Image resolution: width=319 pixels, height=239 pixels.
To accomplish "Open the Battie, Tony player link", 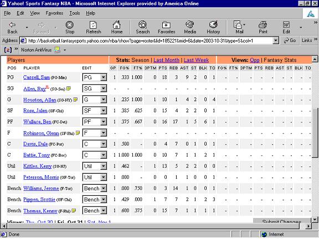I will pyautogui.click(x=37, y=155).
